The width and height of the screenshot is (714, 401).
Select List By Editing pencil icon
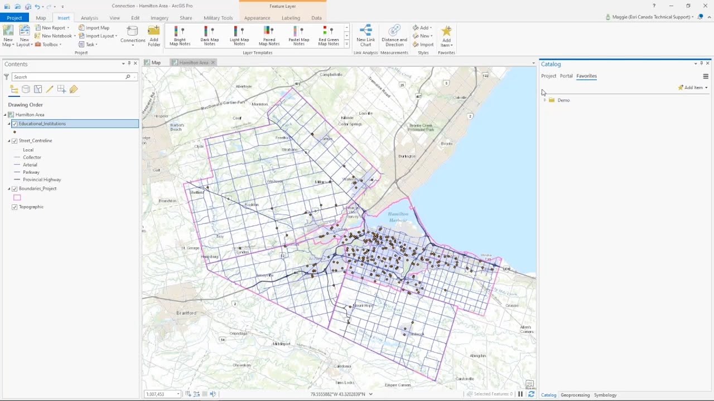pos(50,89)
